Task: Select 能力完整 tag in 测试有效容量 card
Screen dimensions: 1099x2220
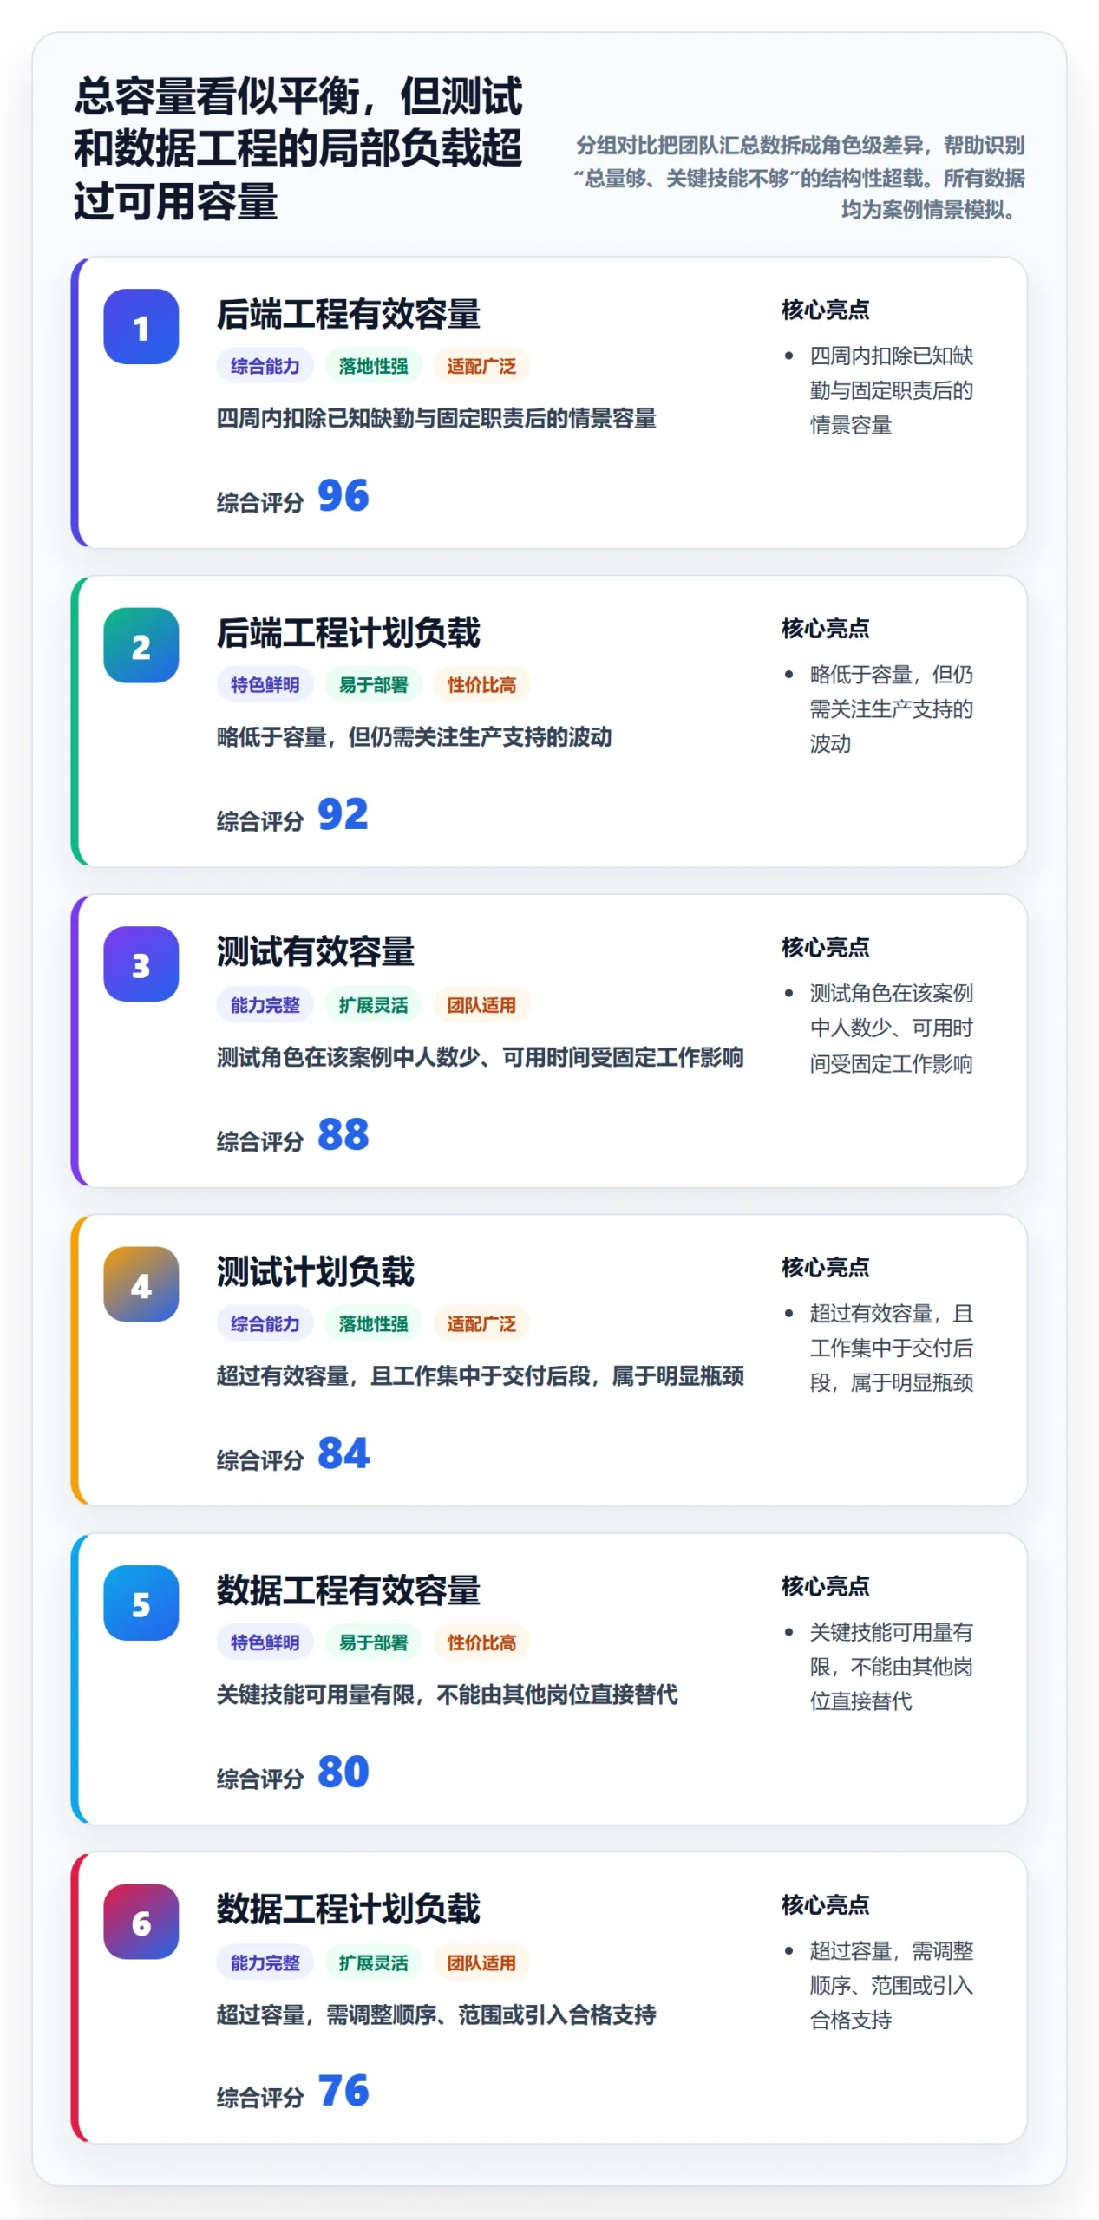Action: pyautogui.click(x=265, y=1005)
